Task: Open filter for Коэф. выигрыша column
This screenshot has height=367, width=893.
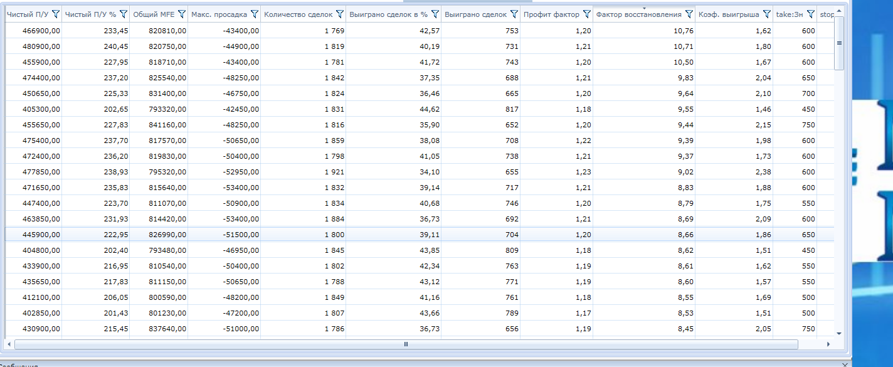Action: (766, 14)
